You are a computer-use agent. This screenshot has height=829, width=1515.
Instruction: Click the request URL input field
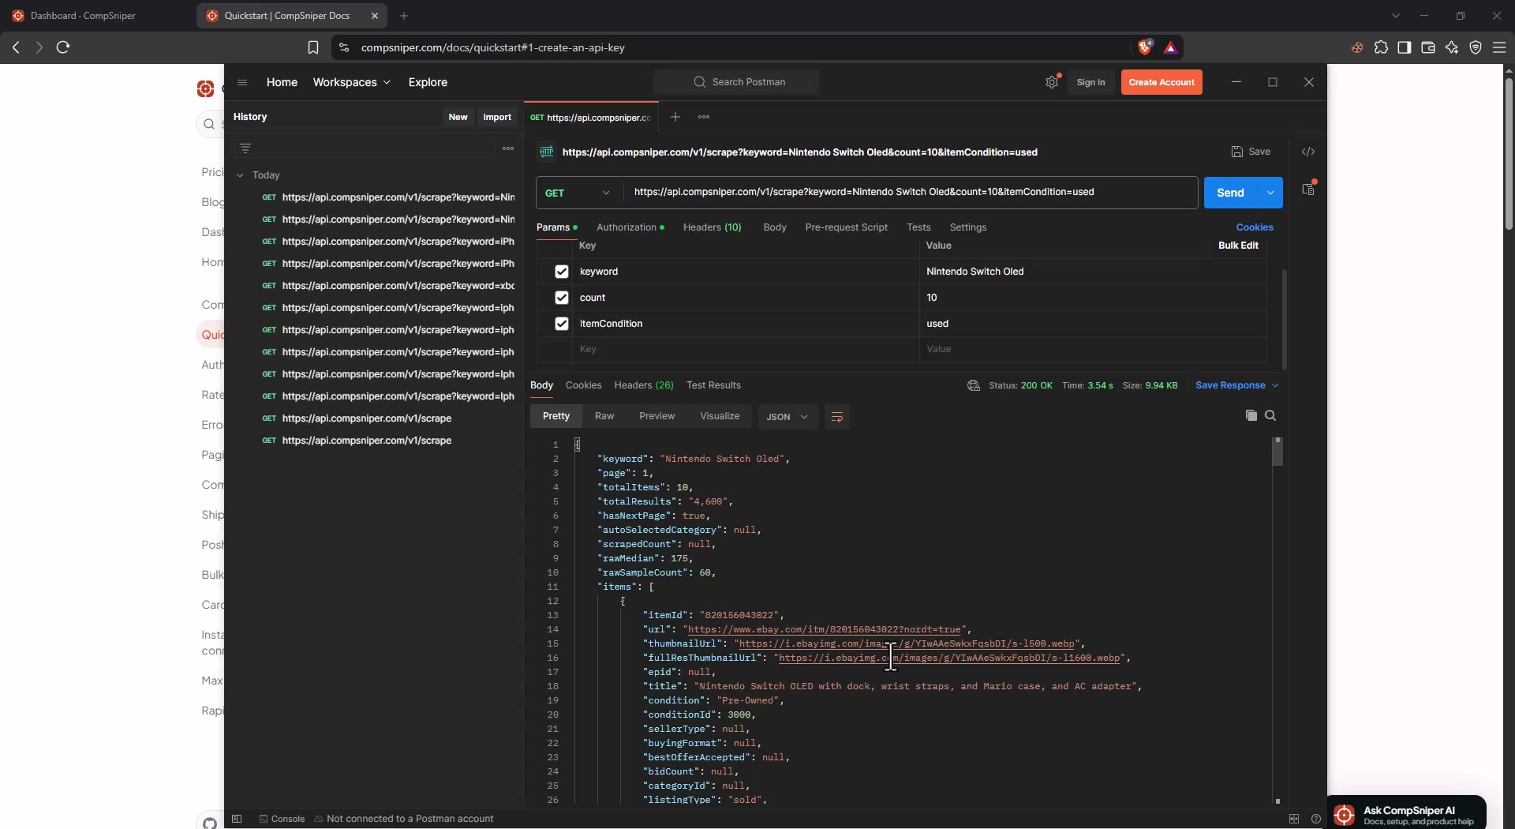tap(911, 193)
